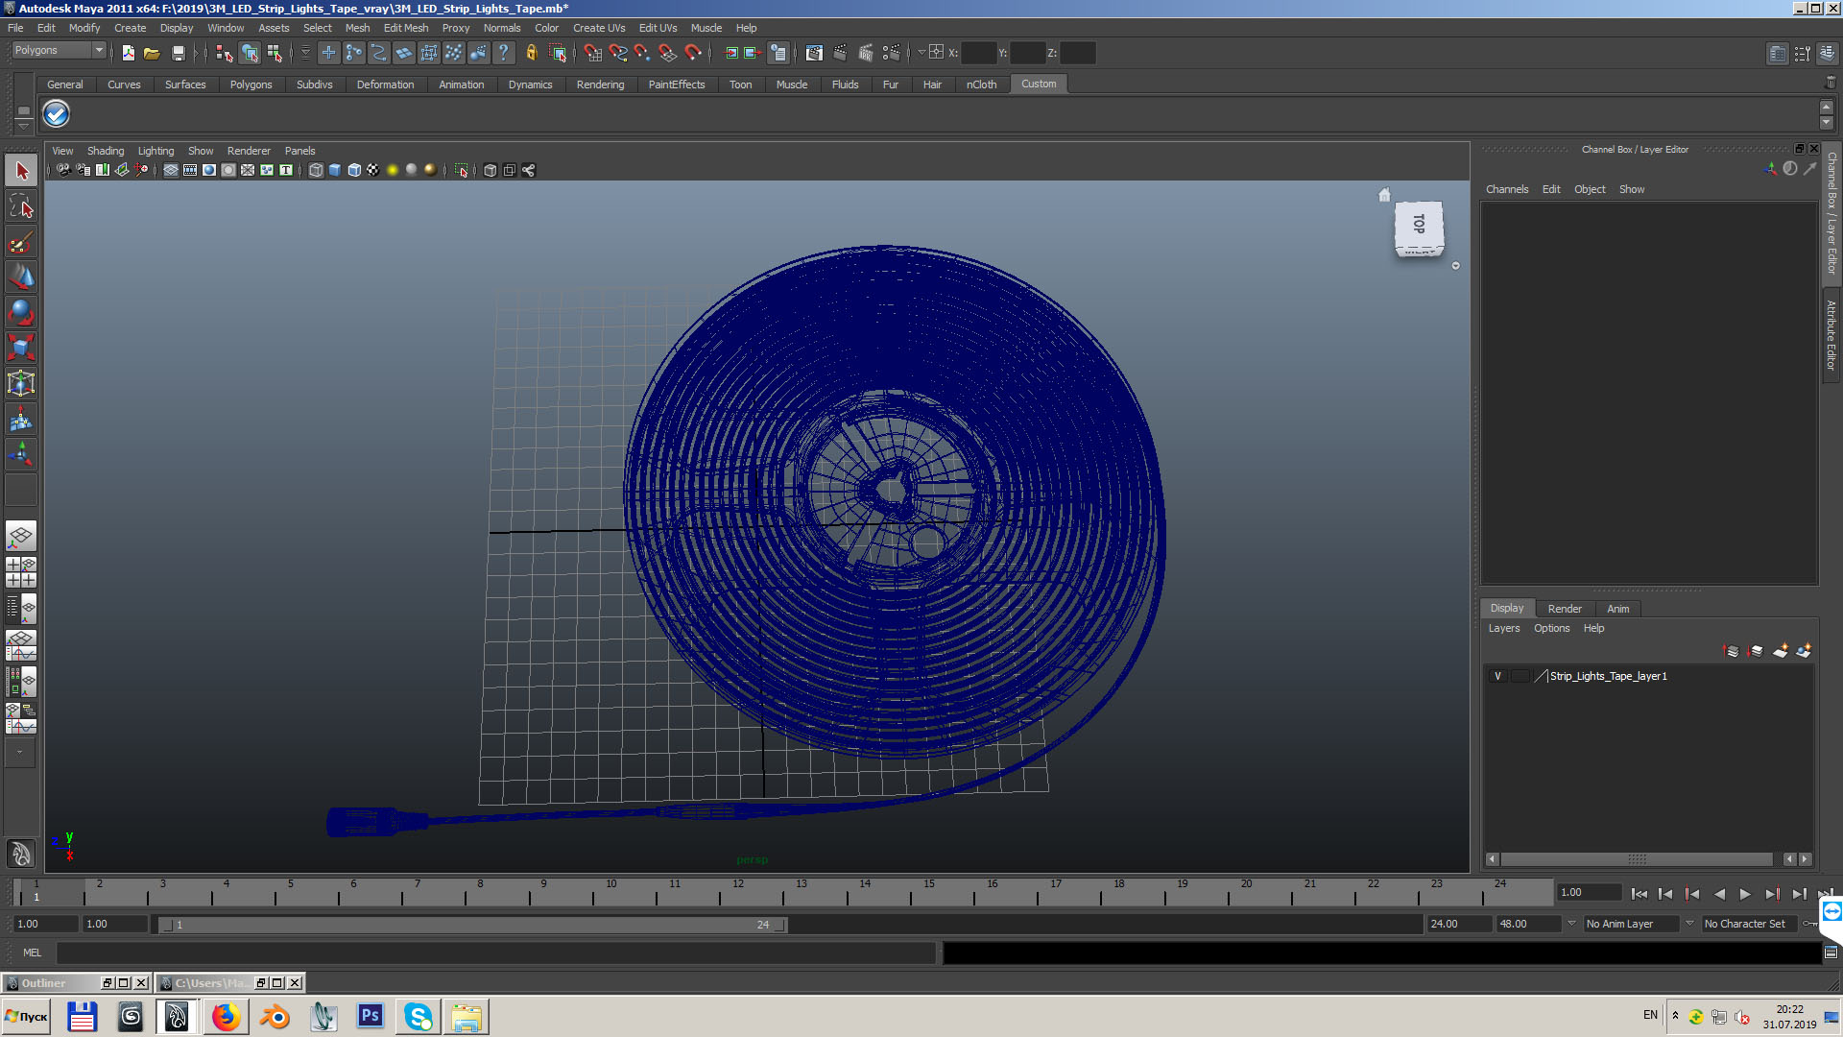Toggle wireframe display in viewport toolbar
The height and width of the screenshot is (1037, 1843).
tap(316, 170)
